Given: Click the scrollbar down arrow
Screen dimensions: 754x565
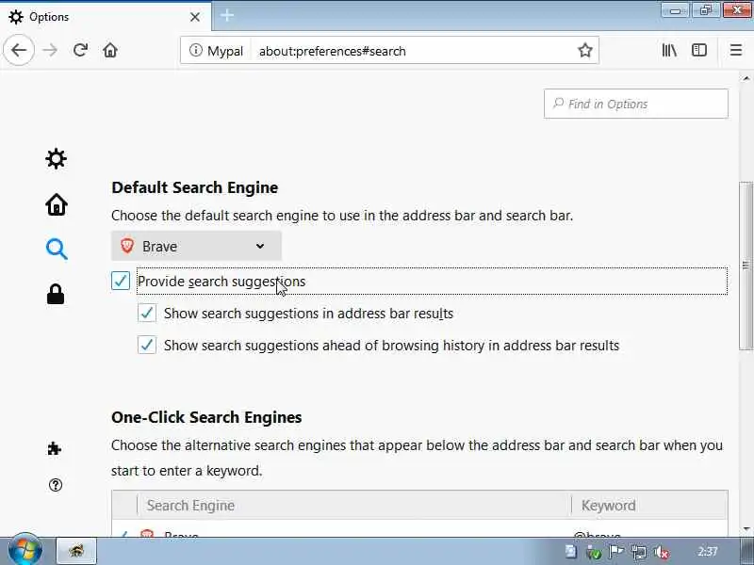Looking at the screenshot, I should [x=746, y=529].
